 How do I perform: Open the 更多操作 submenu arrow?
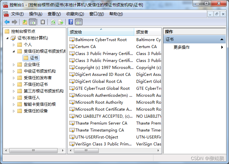point(222,47)
